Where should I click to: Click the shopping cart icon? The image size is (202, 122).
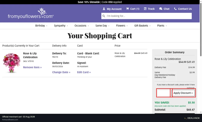[x=128, y=9]
